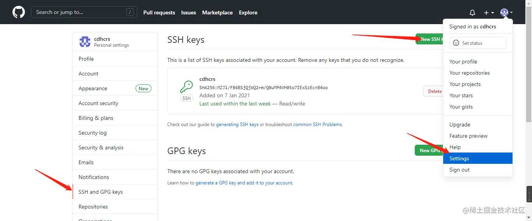Expand the plus create-new dropdown
Image resolution: width=532 pixels, height=221 pixels.
489,12
